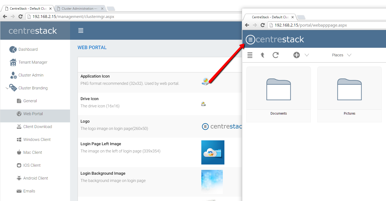Image resolution: width=386 pixels, height=201 pixels.
Task: Click the Apple logo icon in the sidebar
Action: click(19, 152)
